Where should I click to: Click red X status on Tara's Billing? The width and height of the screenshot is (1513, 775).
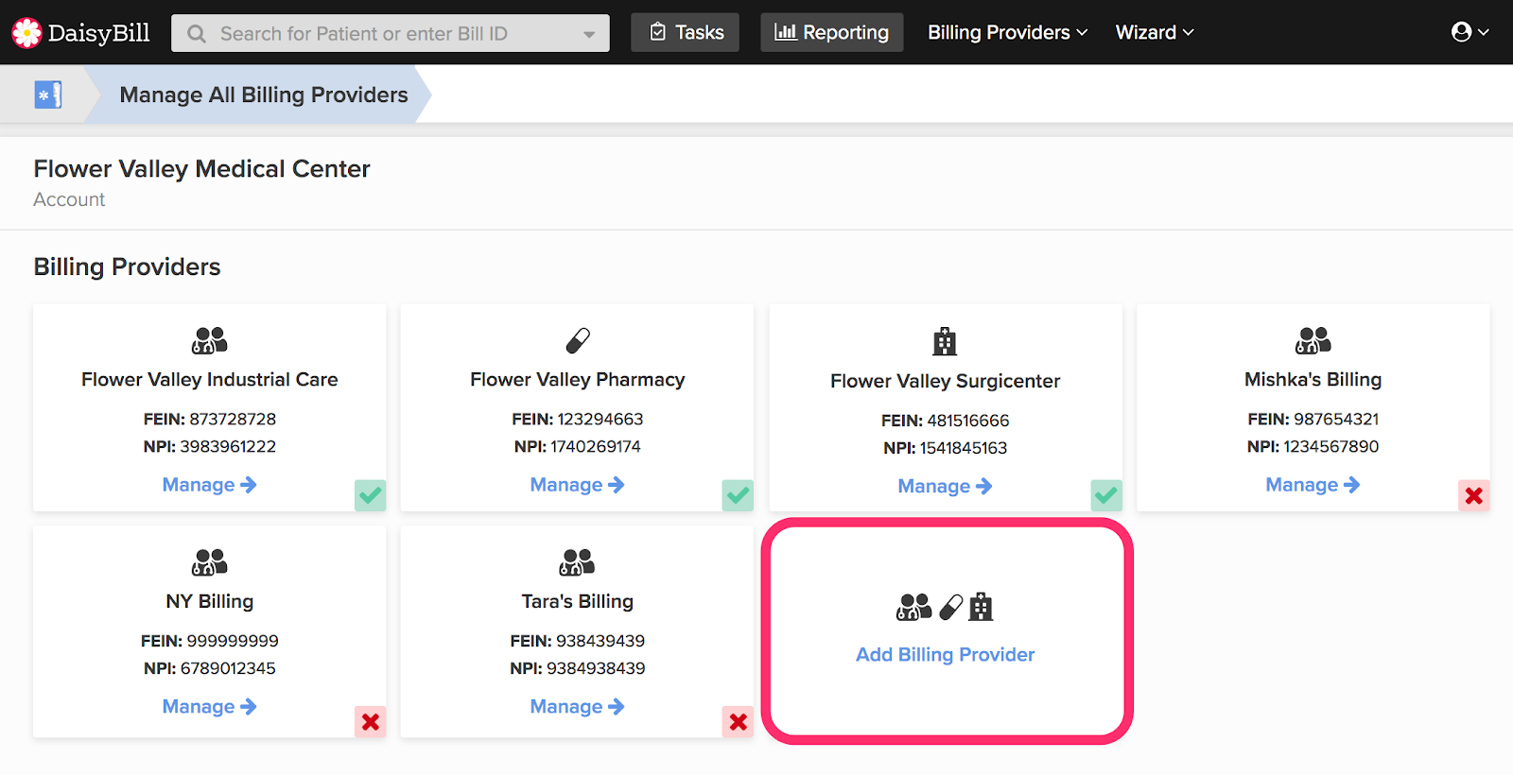[x=738, y=722]
